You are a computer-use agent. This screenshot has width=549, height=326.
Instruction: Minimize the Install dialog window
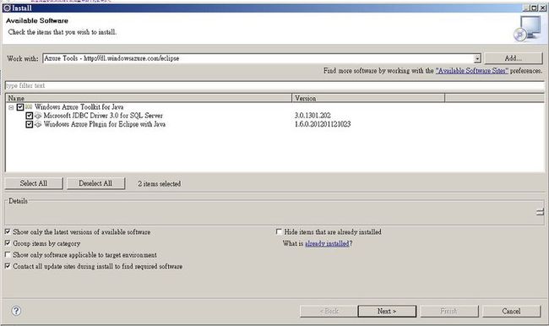pyautogui.click(x=526, y=8)
